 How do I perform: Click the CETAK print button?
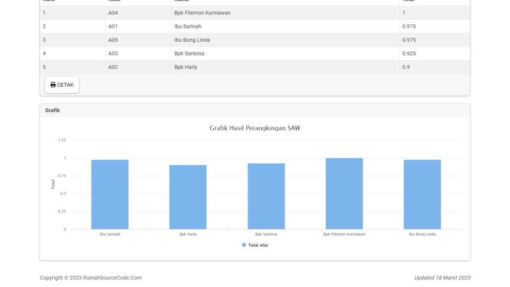[x=62, y=85]
